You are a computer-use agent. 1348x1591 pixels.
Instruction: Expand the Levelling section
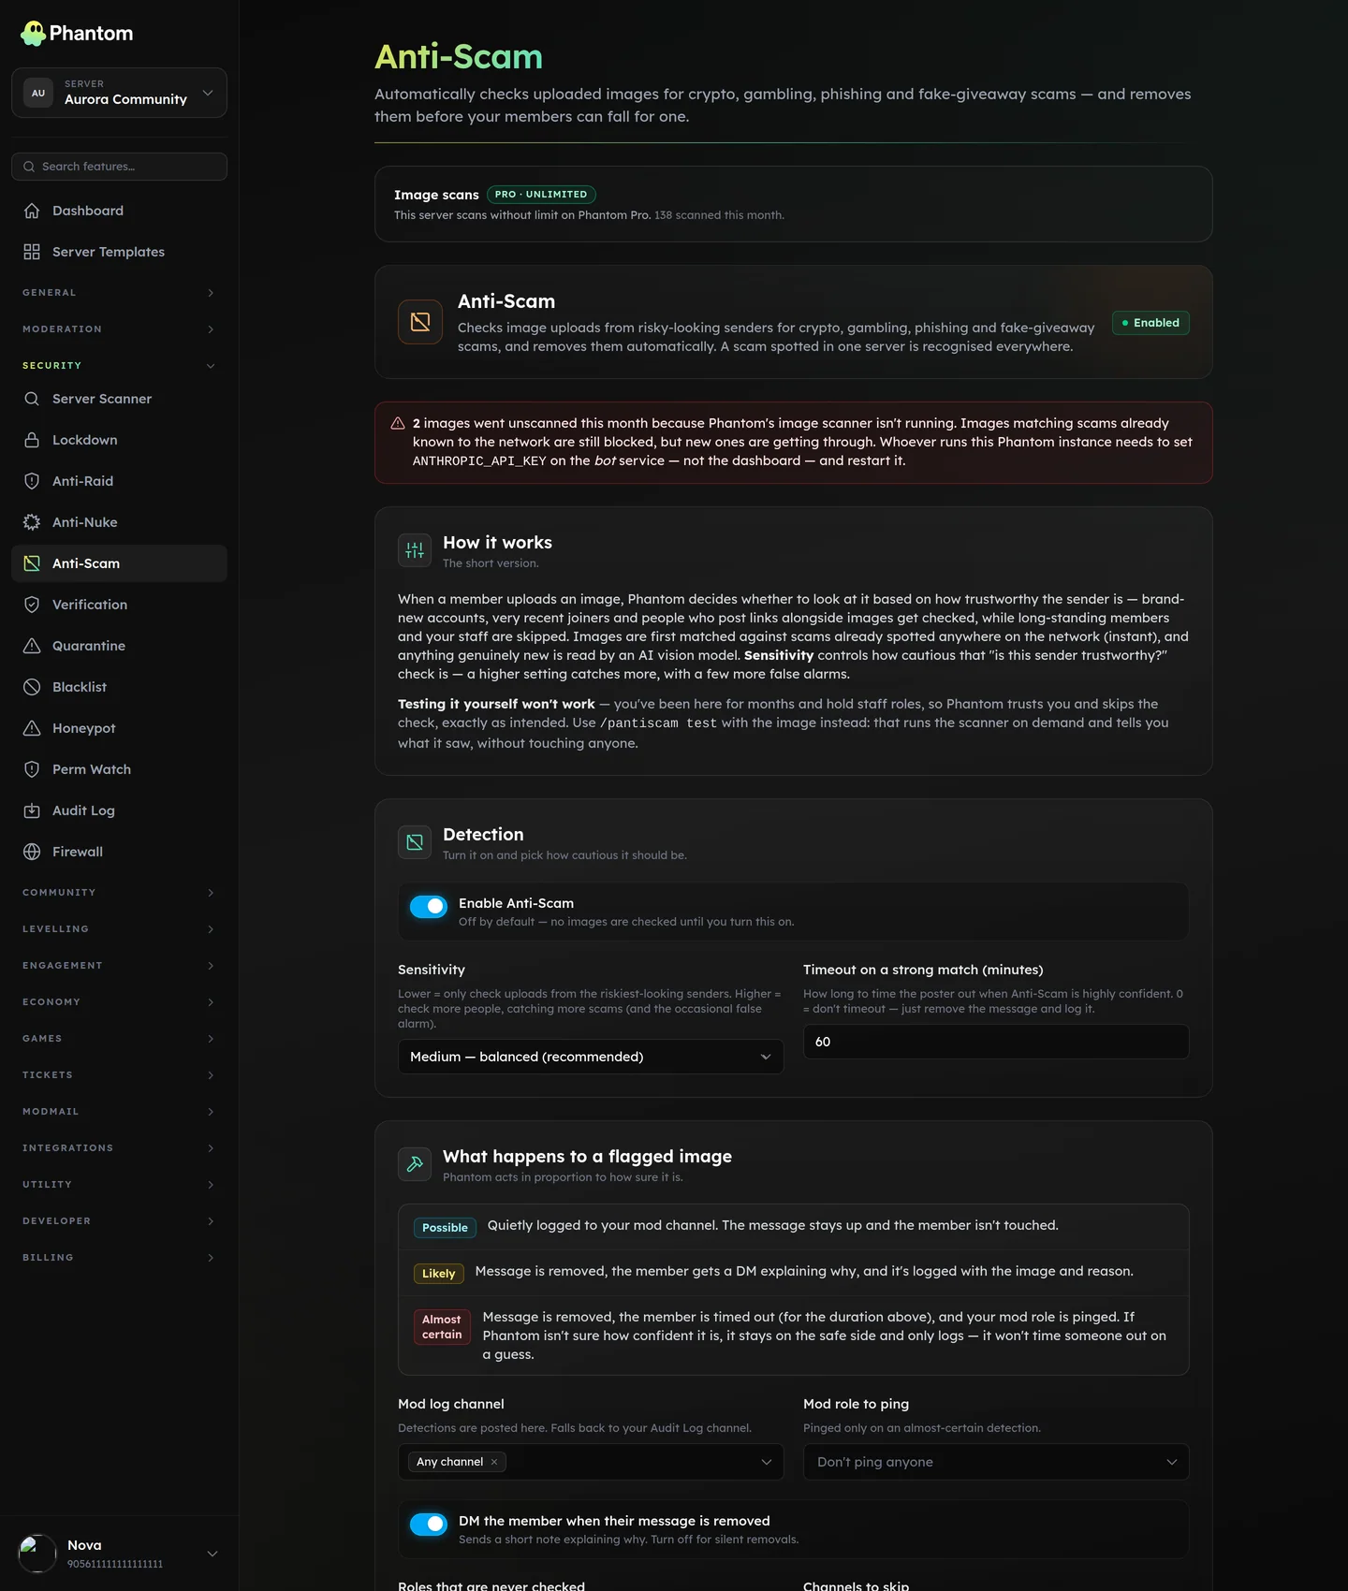pyautogui.click(x=119, y=929)
